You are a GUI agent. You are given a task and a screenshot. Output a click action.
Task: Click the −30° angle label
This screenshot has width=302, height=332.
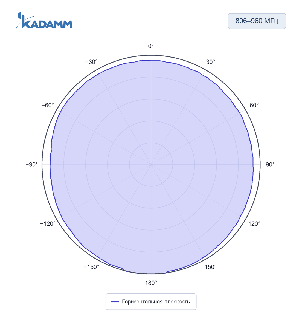[x=91, y=62]
